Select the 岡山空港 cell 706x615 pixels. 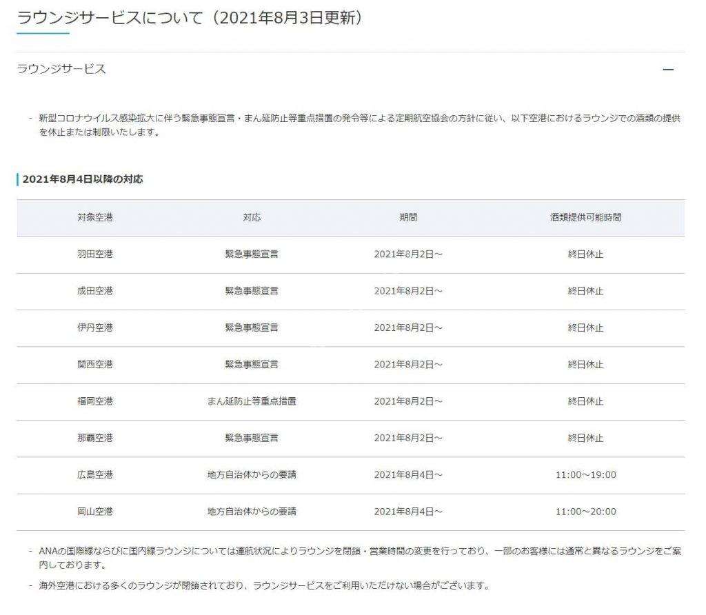[95, 512]
